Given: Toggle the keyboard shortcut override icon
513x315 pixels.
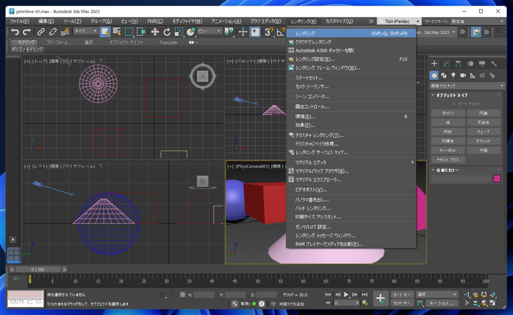Looking at the screenshot, I should pyautogui.click(x=255, y=32).
